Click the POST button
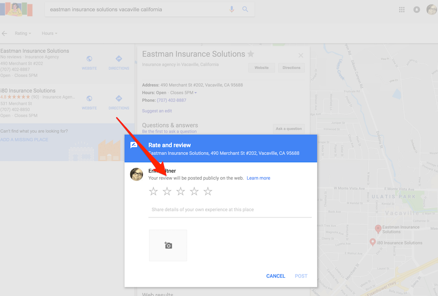 click(x=301, y=276)
